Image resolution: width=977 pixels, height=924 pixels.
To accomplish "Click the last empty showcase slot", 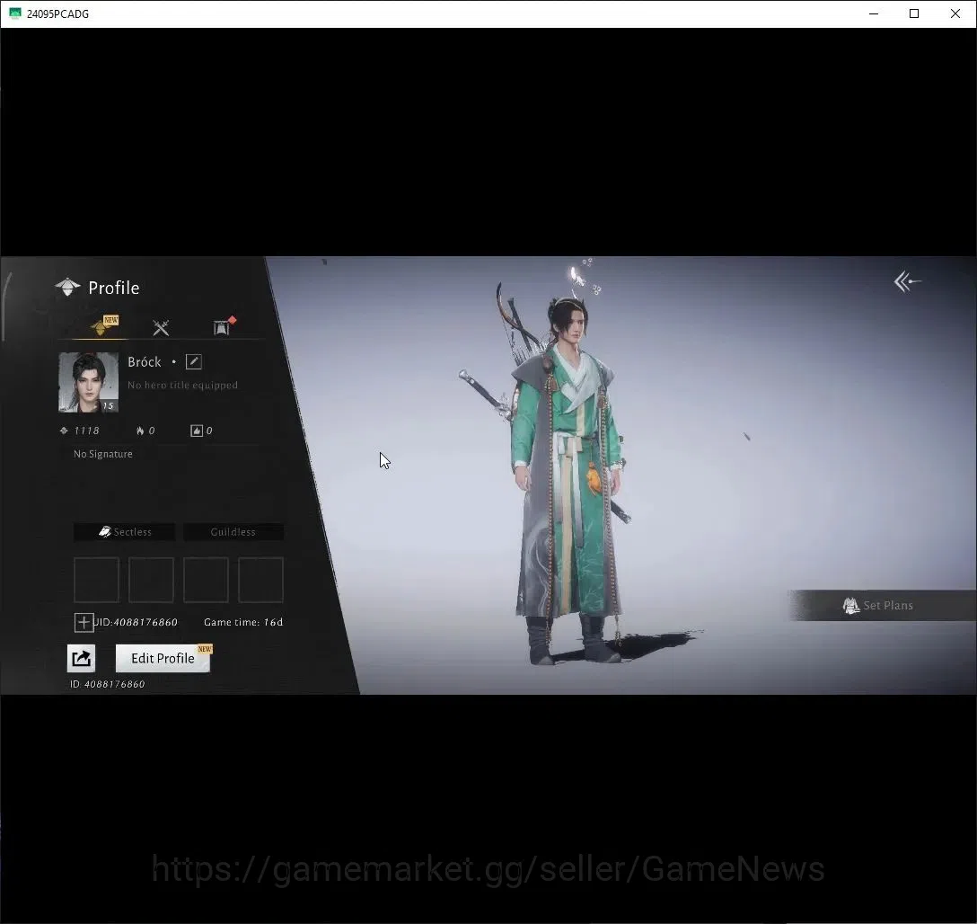I will point(261,580).
